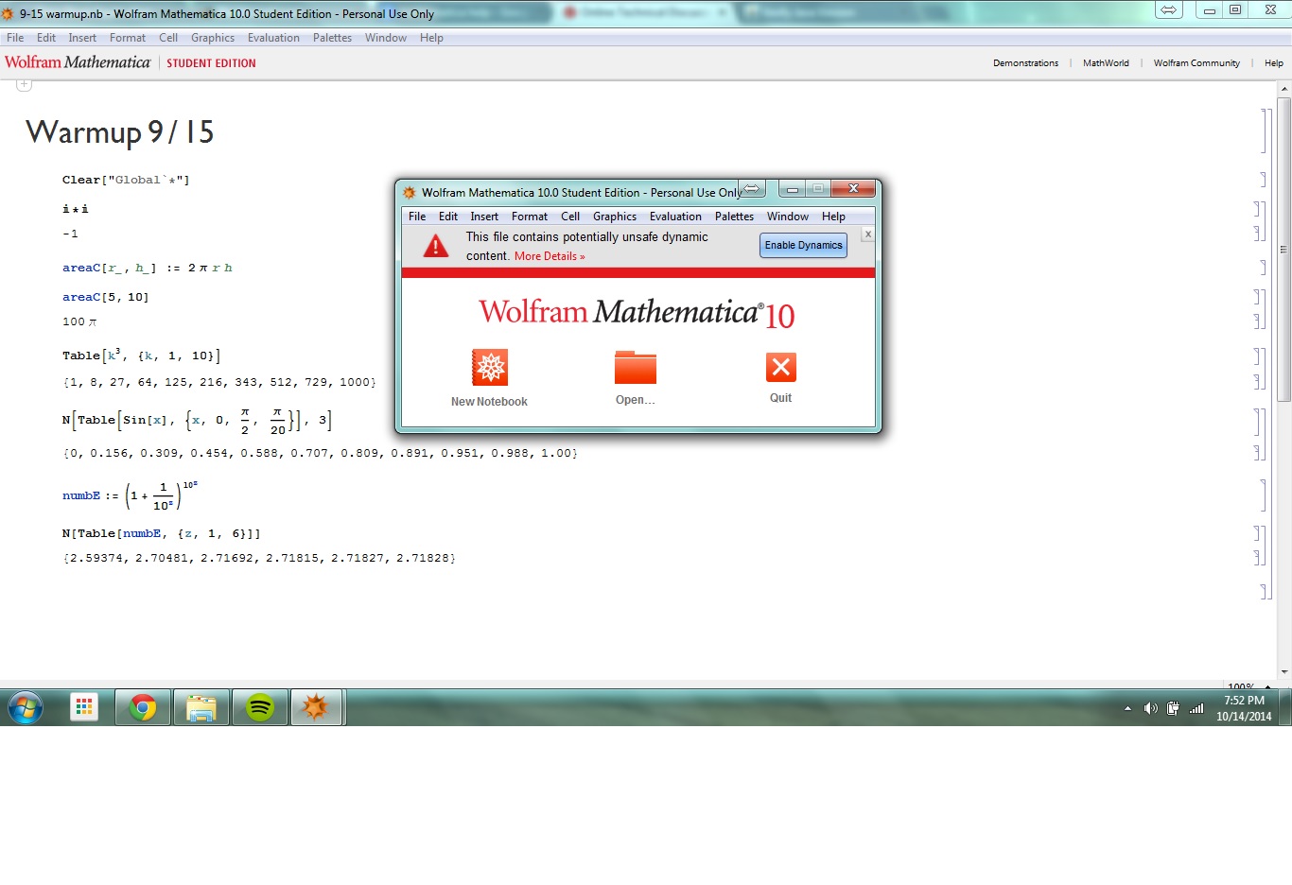Open the File menu in main window
Viewport: 1292px width, 885px height.
click(15, 38)
